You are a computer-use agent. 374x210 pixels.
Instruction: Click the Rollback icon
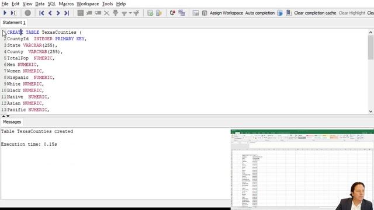click(159, 13)
